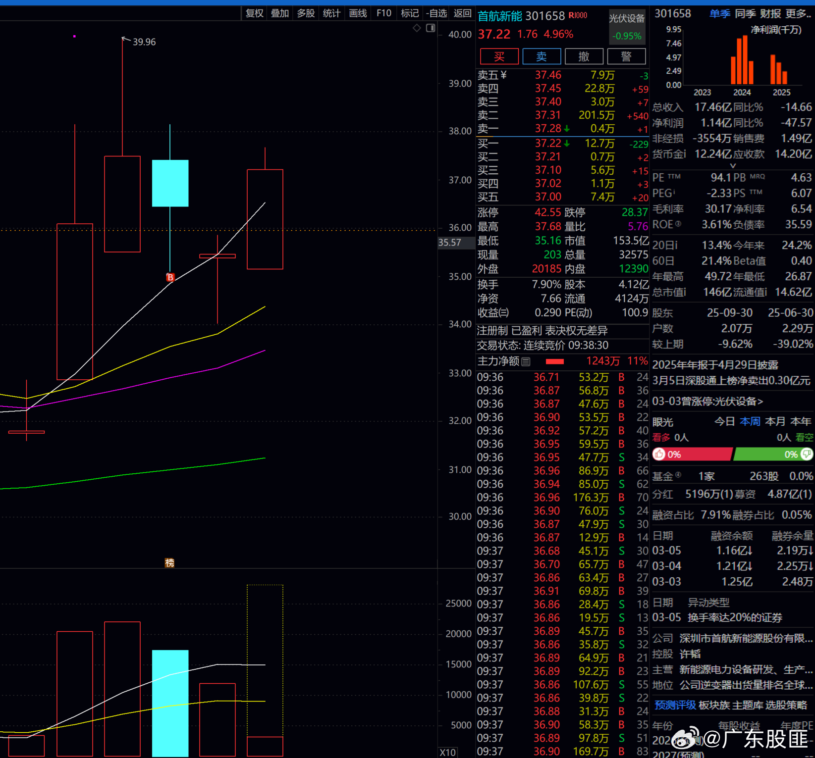Click the blue 卖 sell button
Image resolution: width=815 pixels, height=758 pixels.
[542, 56]
